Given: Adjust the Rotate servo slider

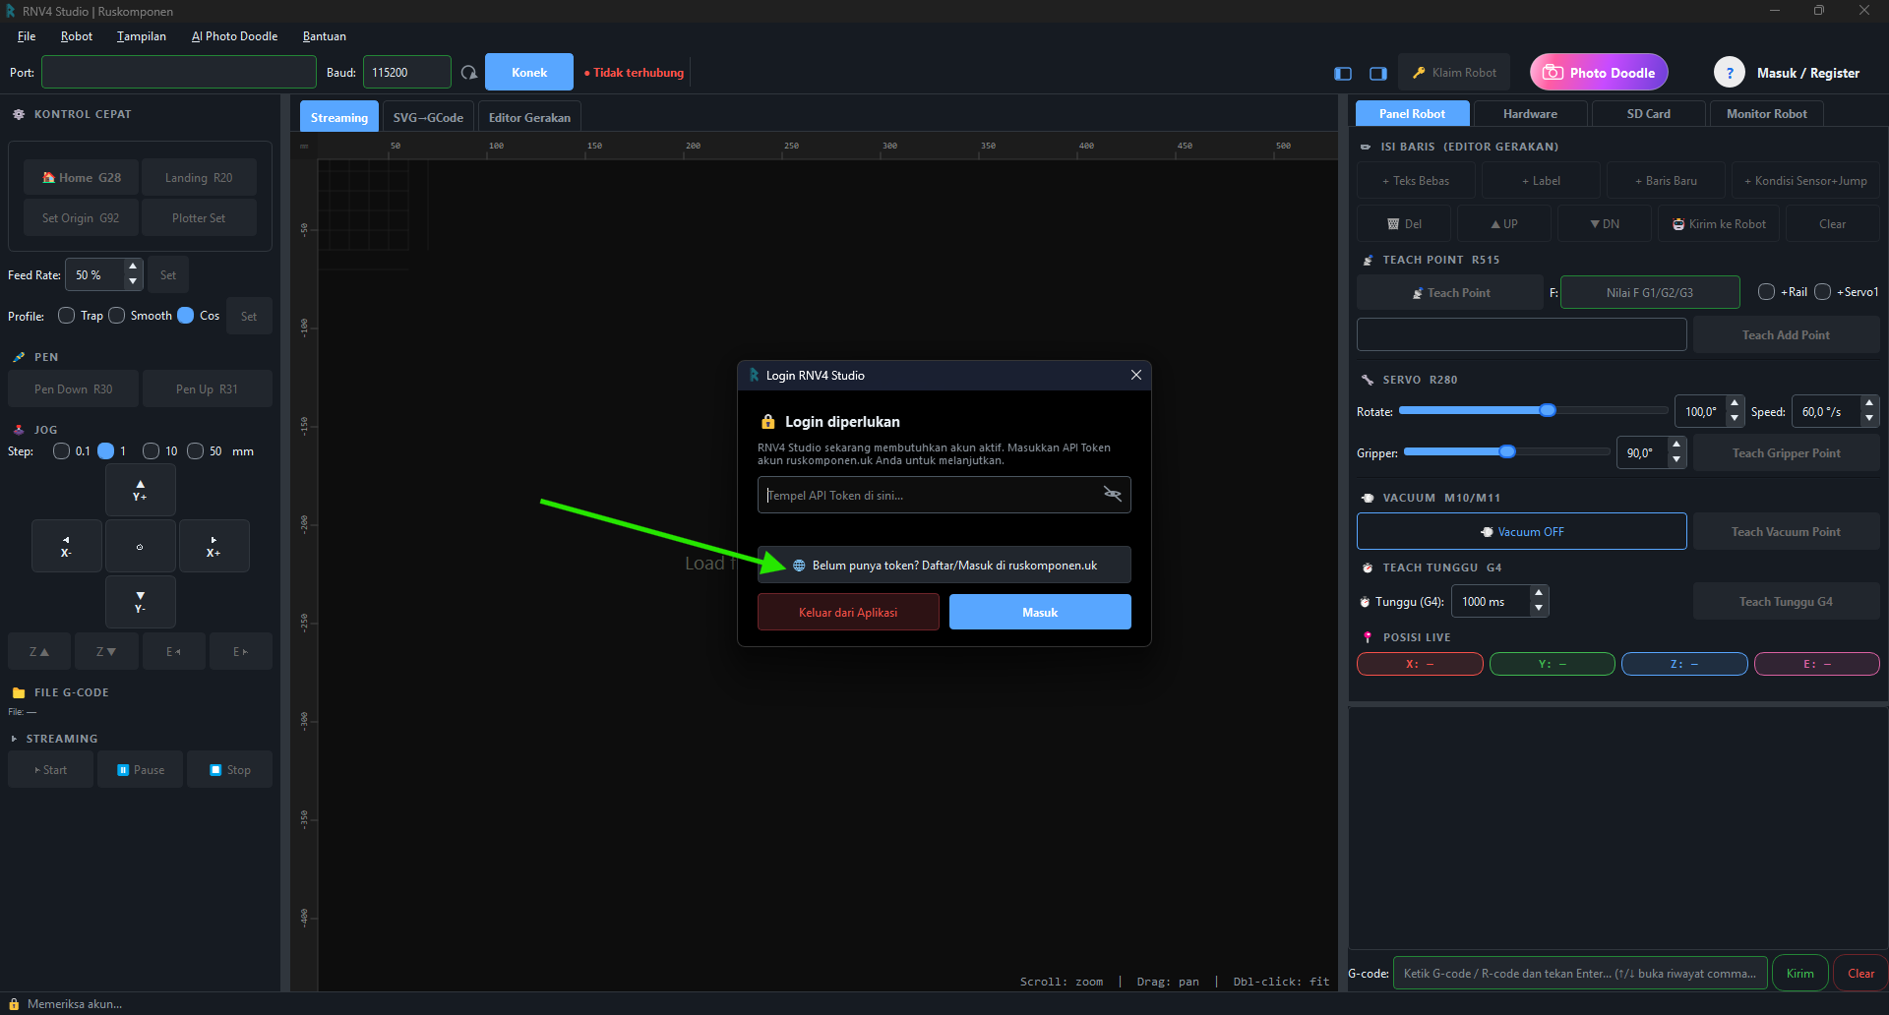Looking at the screenshot, I should (1534, 410).
